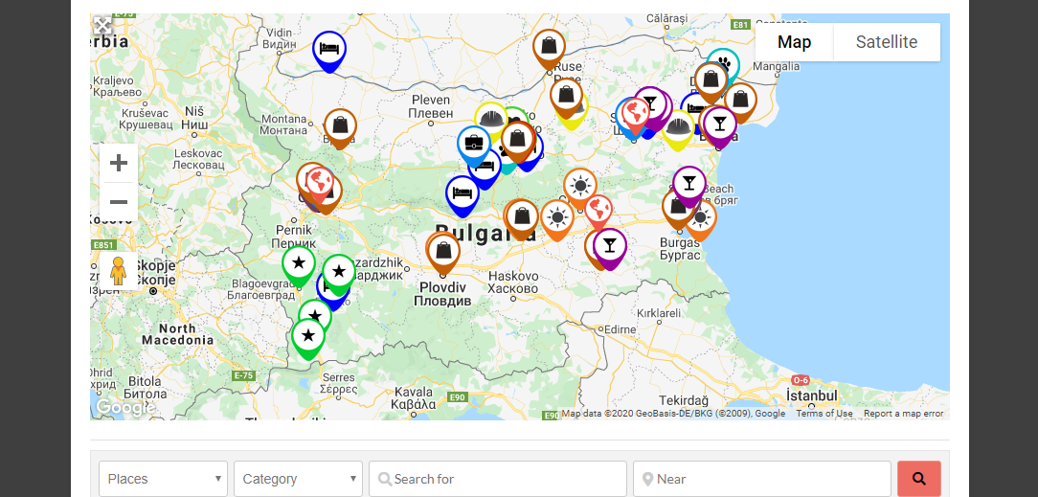Image resolution: width=1038 pixels, height=497 pixels.
Task: Click the yellow hard hat marker near Pleven
Action: 489,117
